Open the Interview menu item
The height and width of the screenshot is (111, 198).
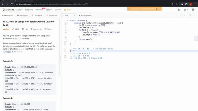pos(39,10)
